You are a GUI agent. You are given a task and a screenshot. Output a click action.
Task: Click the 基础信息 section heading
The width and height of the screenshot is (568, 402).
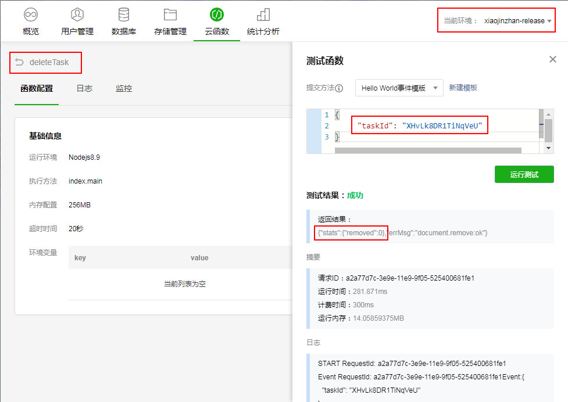[45, 136]
